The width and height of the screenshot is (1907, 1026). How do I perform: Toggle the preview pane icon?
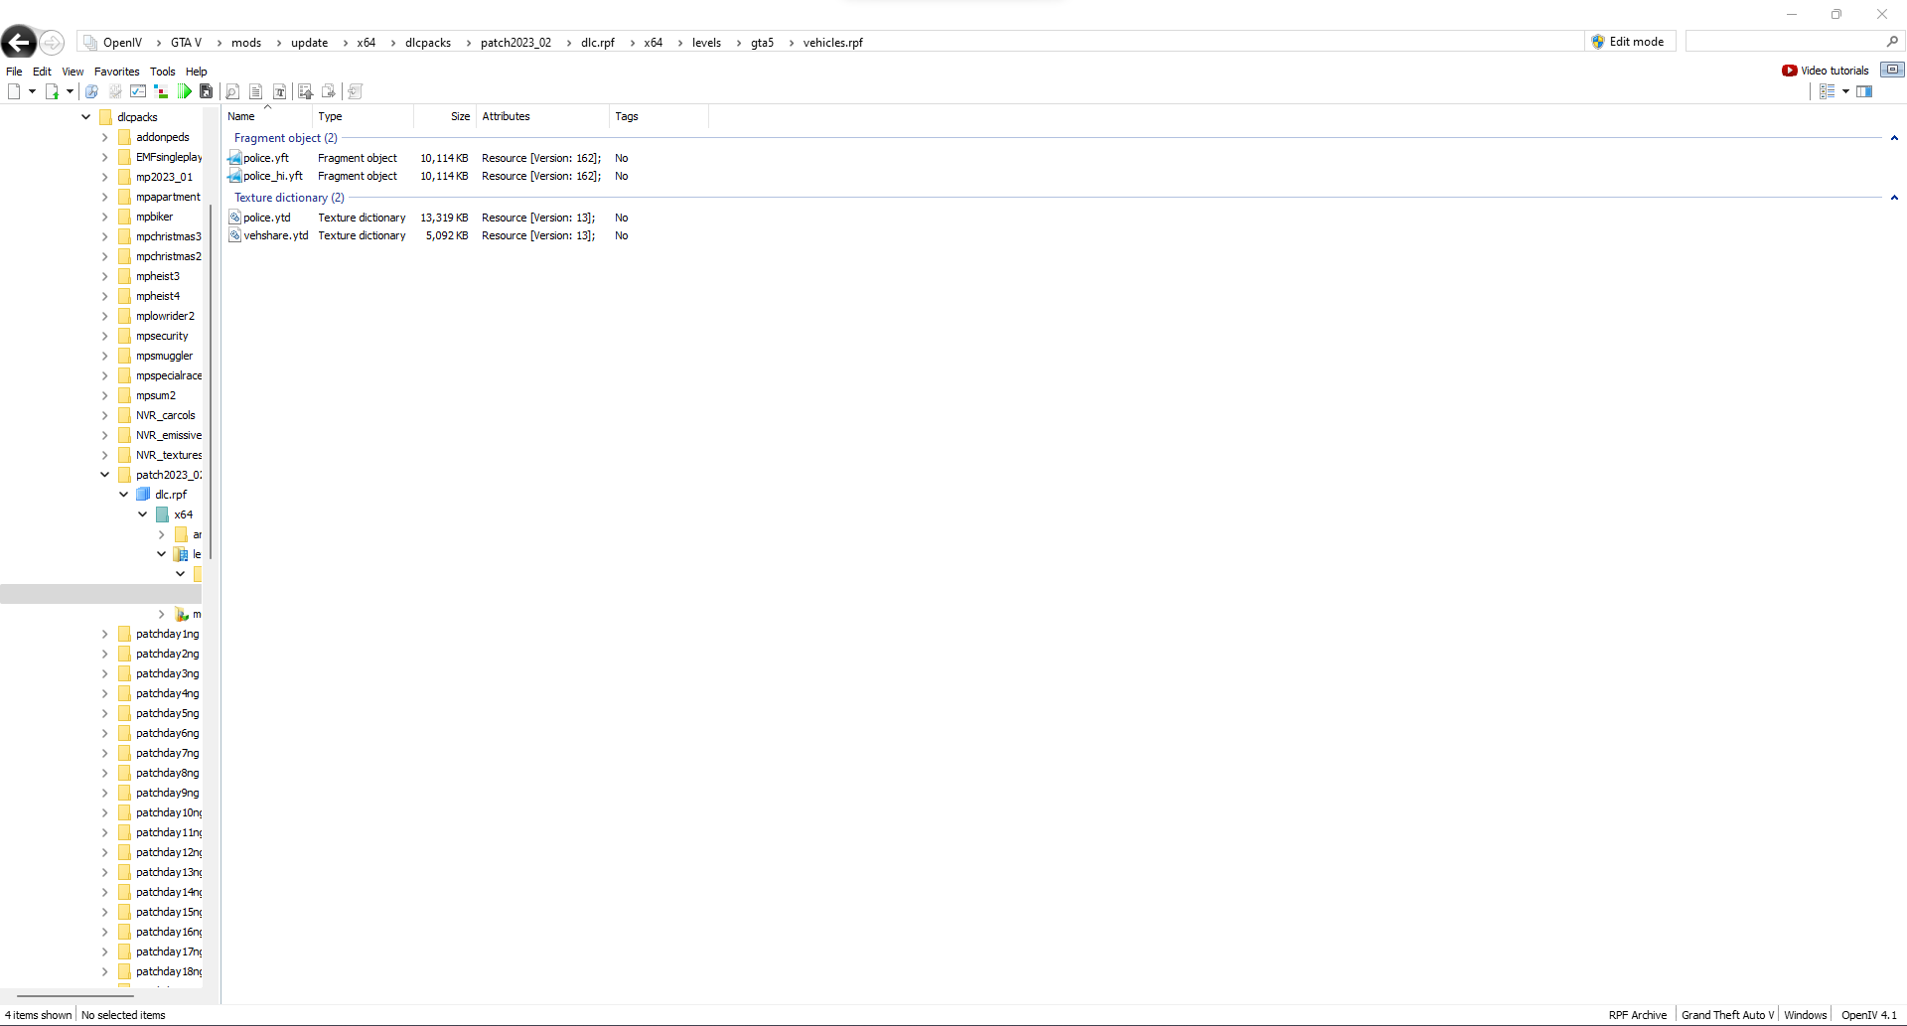point(1864,91)
